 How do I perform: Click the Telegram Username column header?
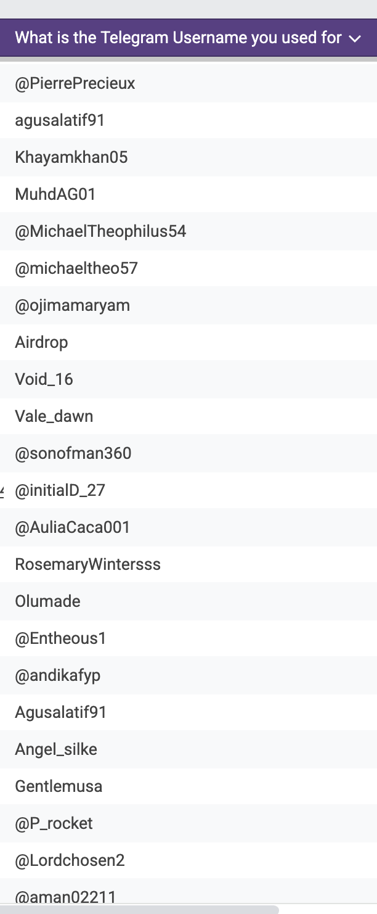(188, 38)
